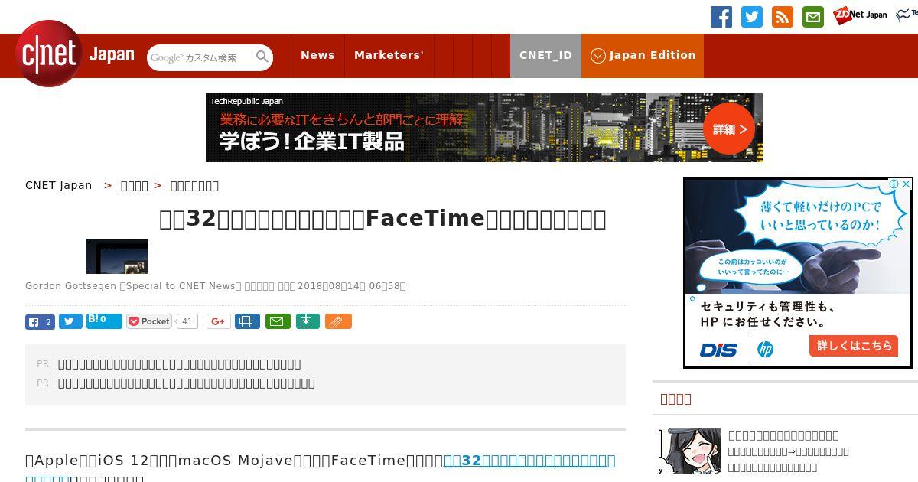Click the author byline Gordon Gottsegen
Image resolution: width=918 pixels, height=482 pixels.
[x=70, y=286]
